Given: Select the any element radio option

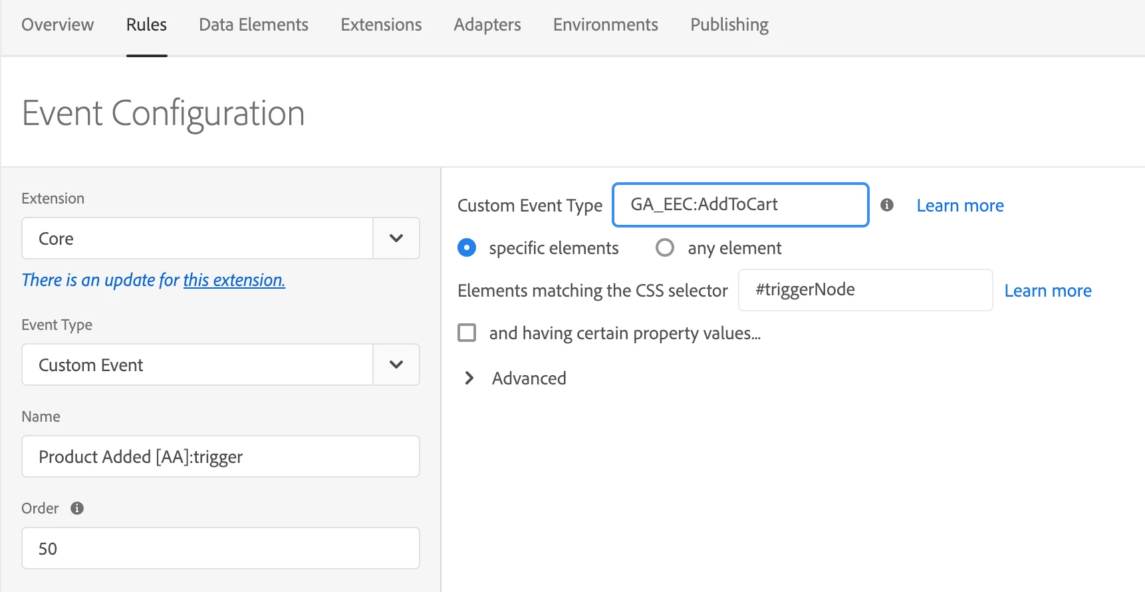Looking at the screenshot, I should tap(664, 248).
